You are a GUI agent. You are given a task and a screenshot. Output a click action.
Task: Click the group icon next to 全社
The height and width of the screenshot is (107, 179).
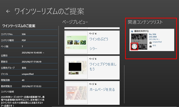[150, 46]
